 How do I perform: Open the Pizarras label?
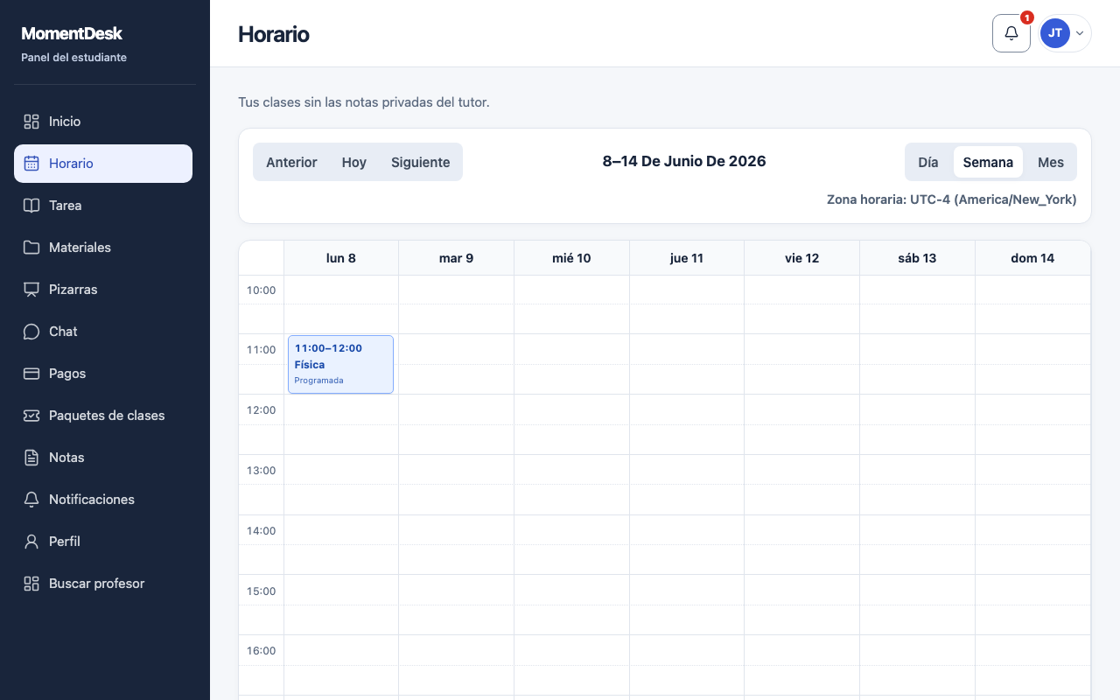click(73, 290)
